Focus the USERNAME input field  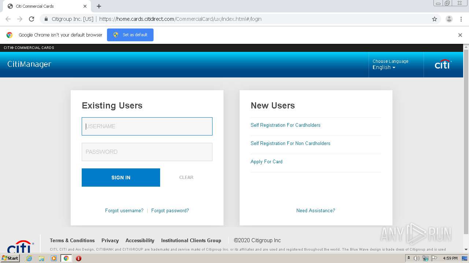[147, 126]
